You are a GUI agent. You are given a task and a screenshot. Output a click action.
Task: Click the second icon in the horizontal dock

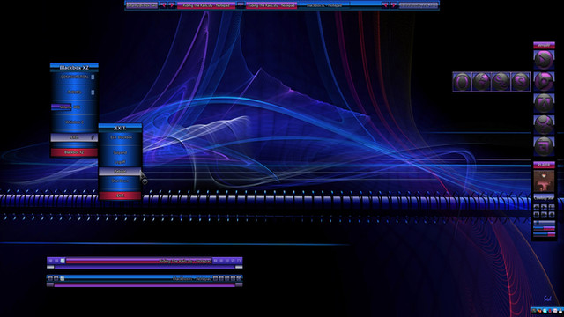[x=481, y=82]
